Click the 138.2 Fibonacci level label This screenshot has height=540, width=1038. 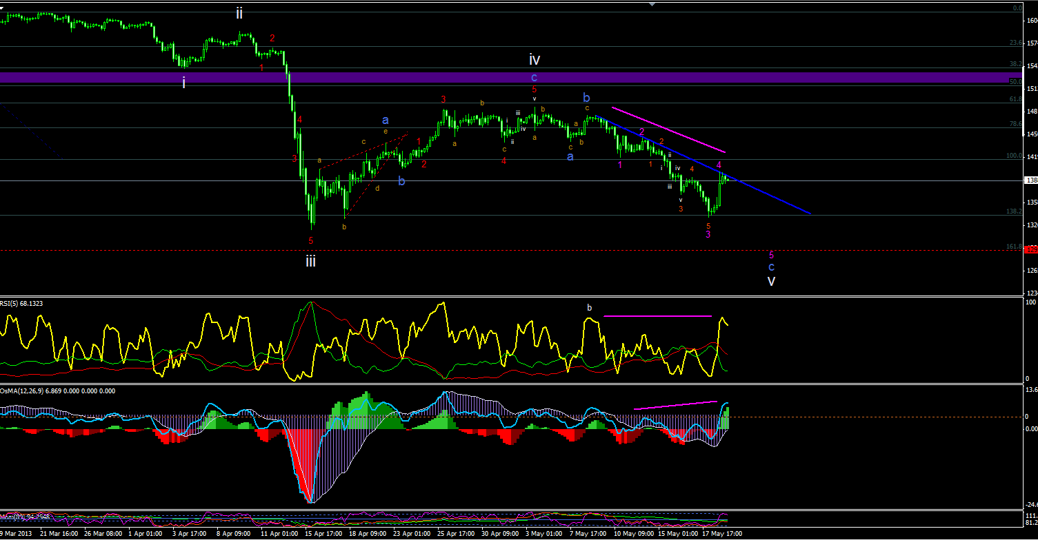tap(1014, 211)
